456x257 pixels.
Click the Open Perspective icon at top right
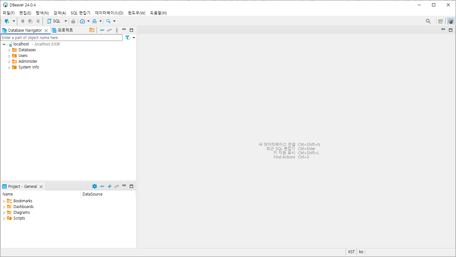(441, 21)
